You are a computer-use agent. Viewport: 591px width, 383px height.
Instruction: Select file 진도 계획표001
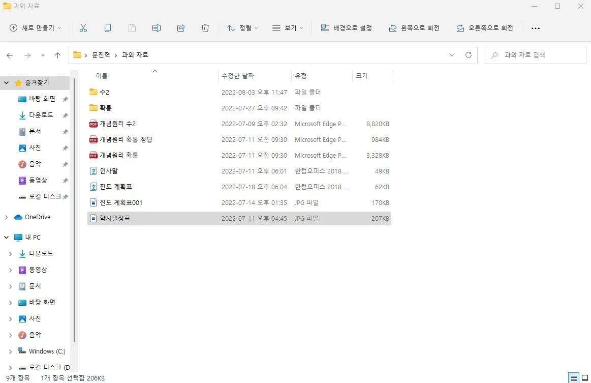click(x=120, y=202)
